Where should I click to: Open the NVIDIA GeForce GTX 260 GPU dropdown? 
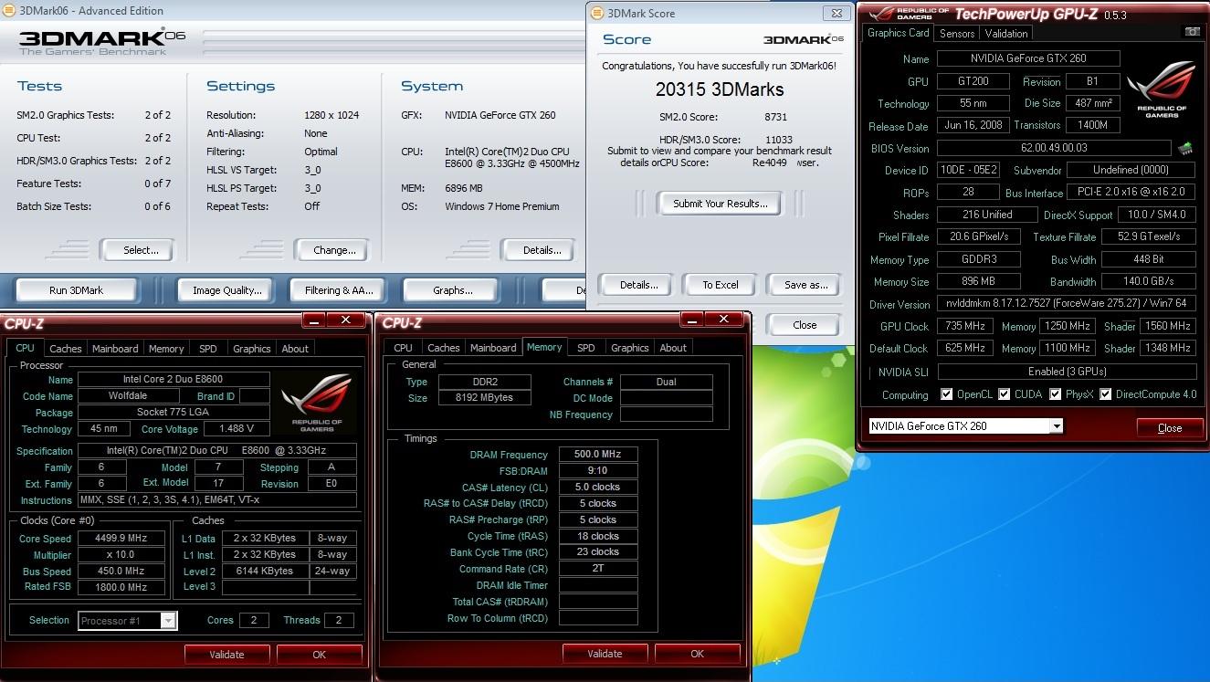[964, 425]
